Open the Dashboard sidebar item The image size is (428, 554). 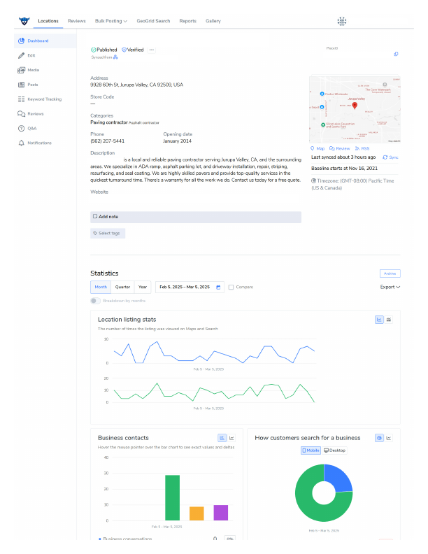tap(45, 41)
